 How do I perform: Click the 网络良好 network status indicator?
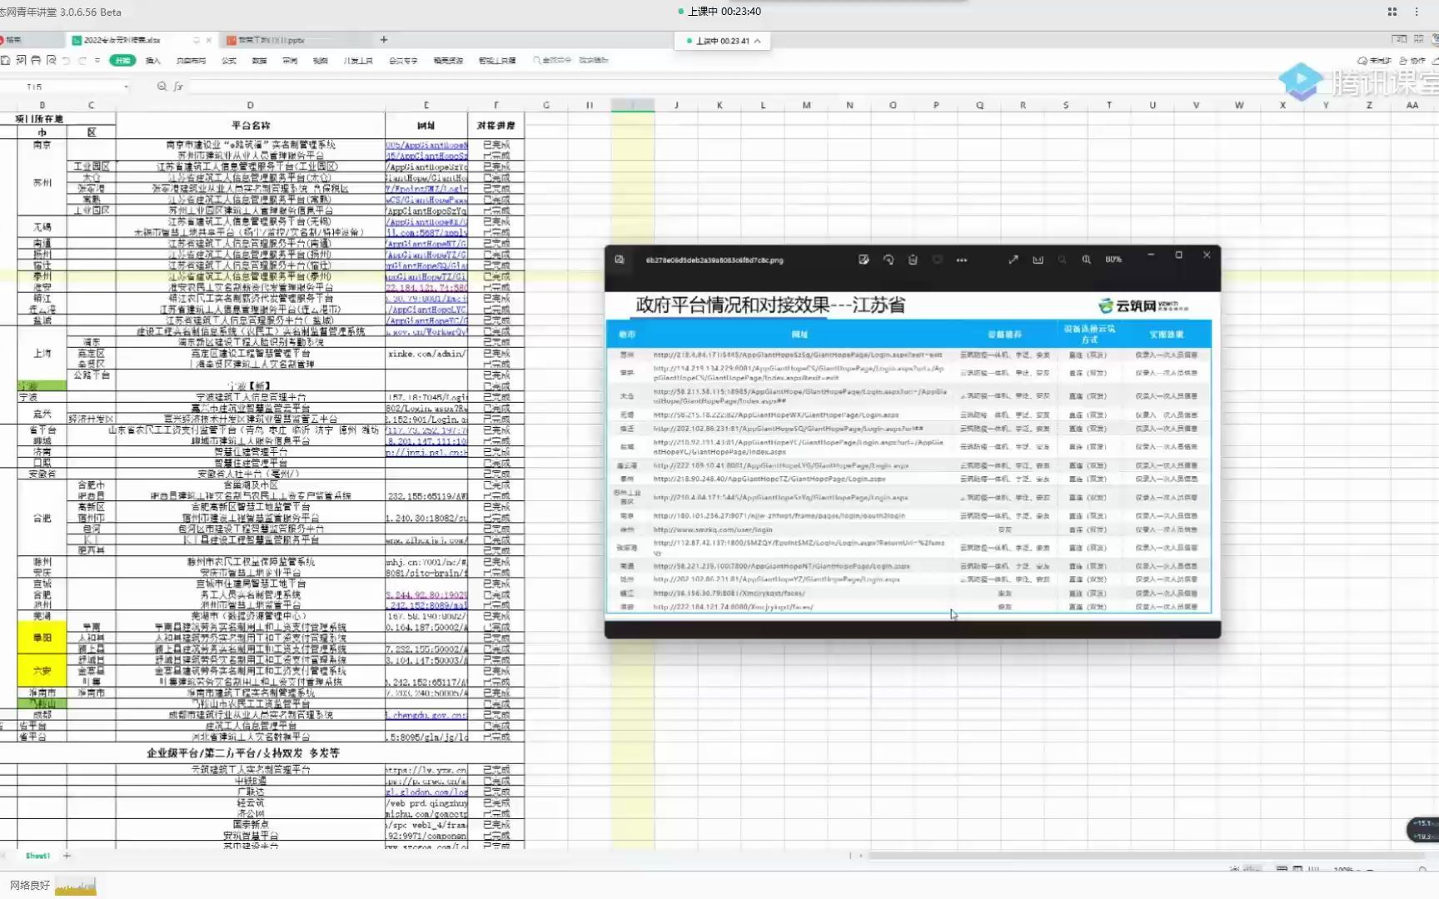click(30, 885)
